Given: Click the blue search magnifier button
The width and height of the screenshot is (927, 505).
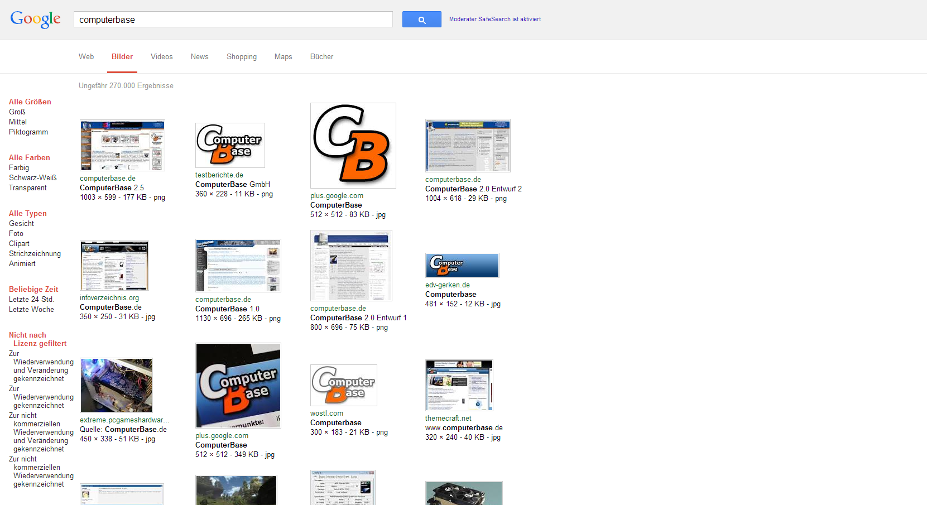Looking at the screenshot, I should (422, 20).
